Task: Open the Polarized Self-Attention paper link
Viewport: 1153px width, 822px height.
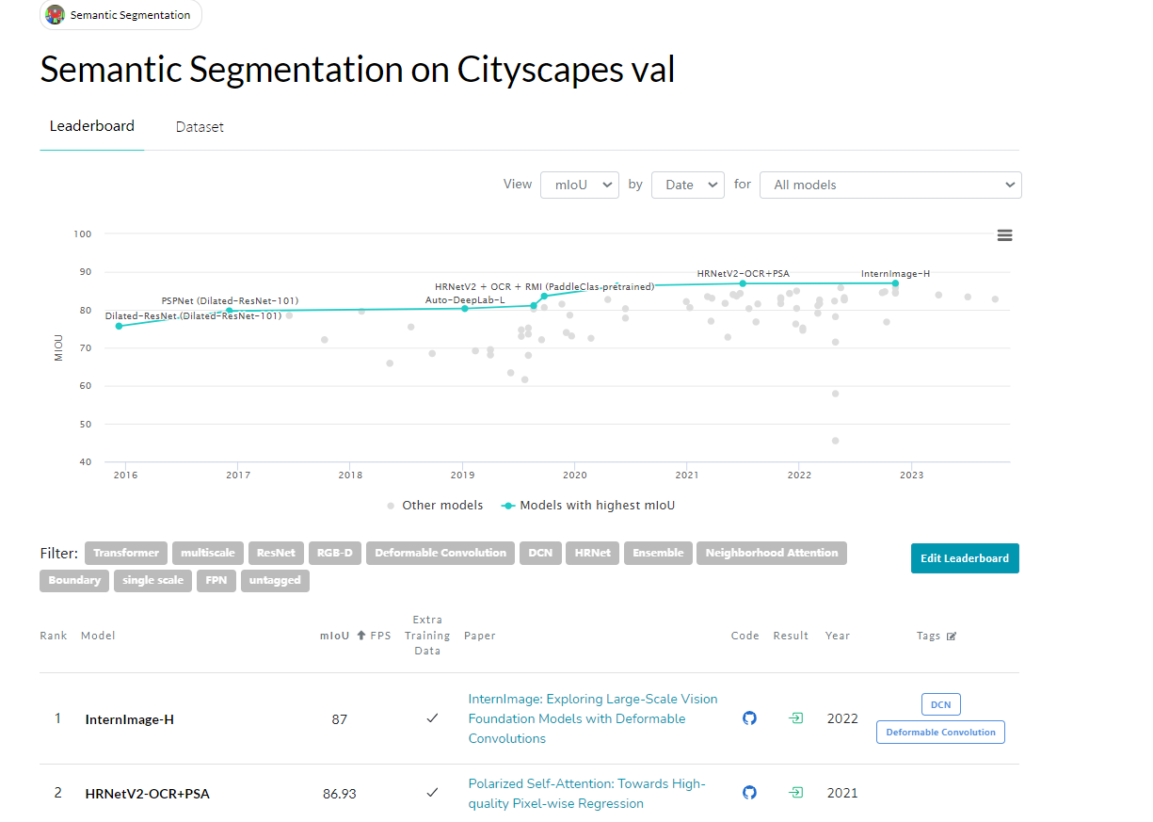Action: coord(586,794)
